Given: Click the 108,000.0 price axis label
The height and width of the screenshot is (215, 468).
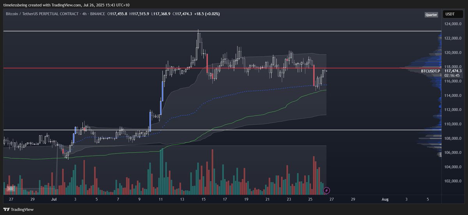Looking at the screenshot, I should [452, 138].
